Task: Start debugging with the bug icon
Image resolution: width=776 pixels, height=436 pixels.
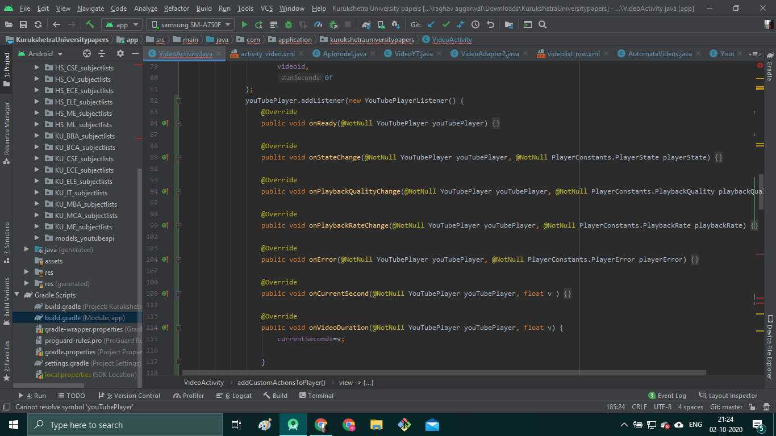Action: (289, 25)
